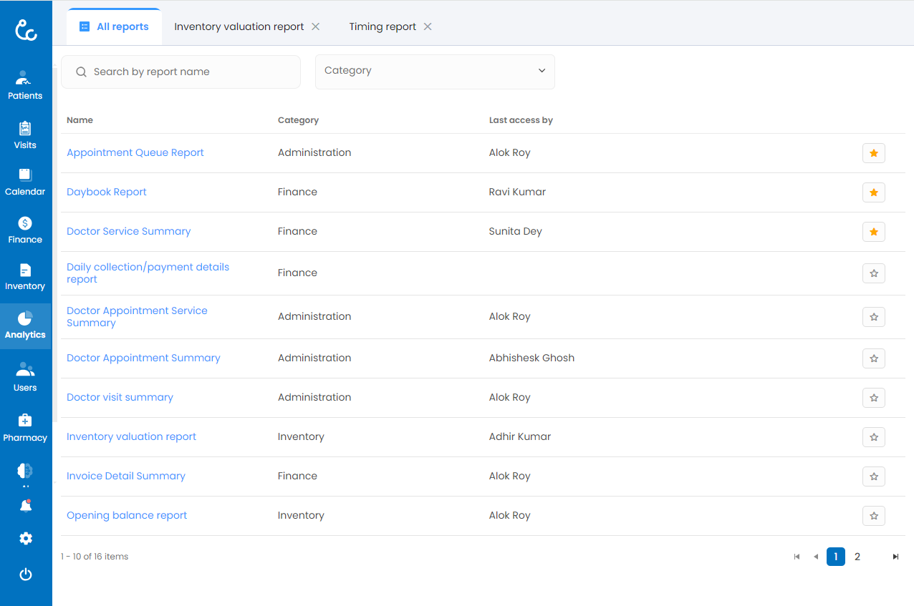Toggle favorite star for Daybook Report

873,192
